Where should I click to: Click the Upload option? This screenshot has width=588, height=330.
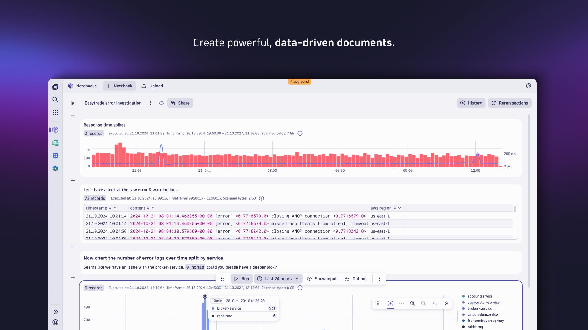tap(152, 86)
